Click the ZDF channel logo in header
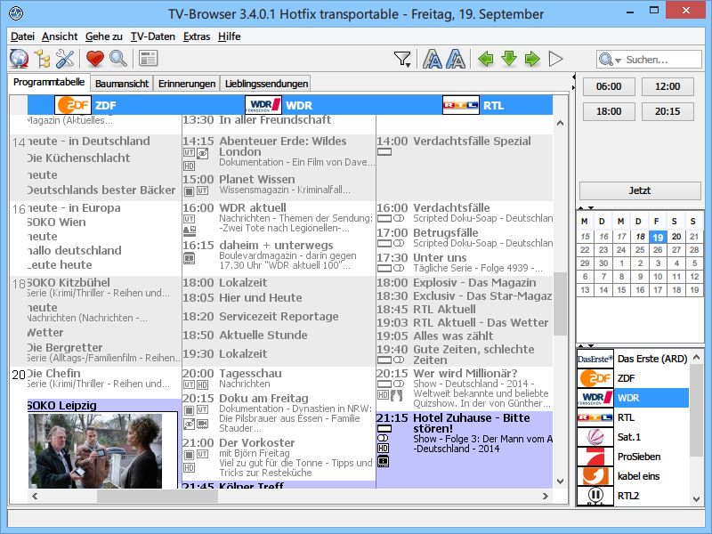The width and height of the screenshot is (712, 534). click(73, 105)
